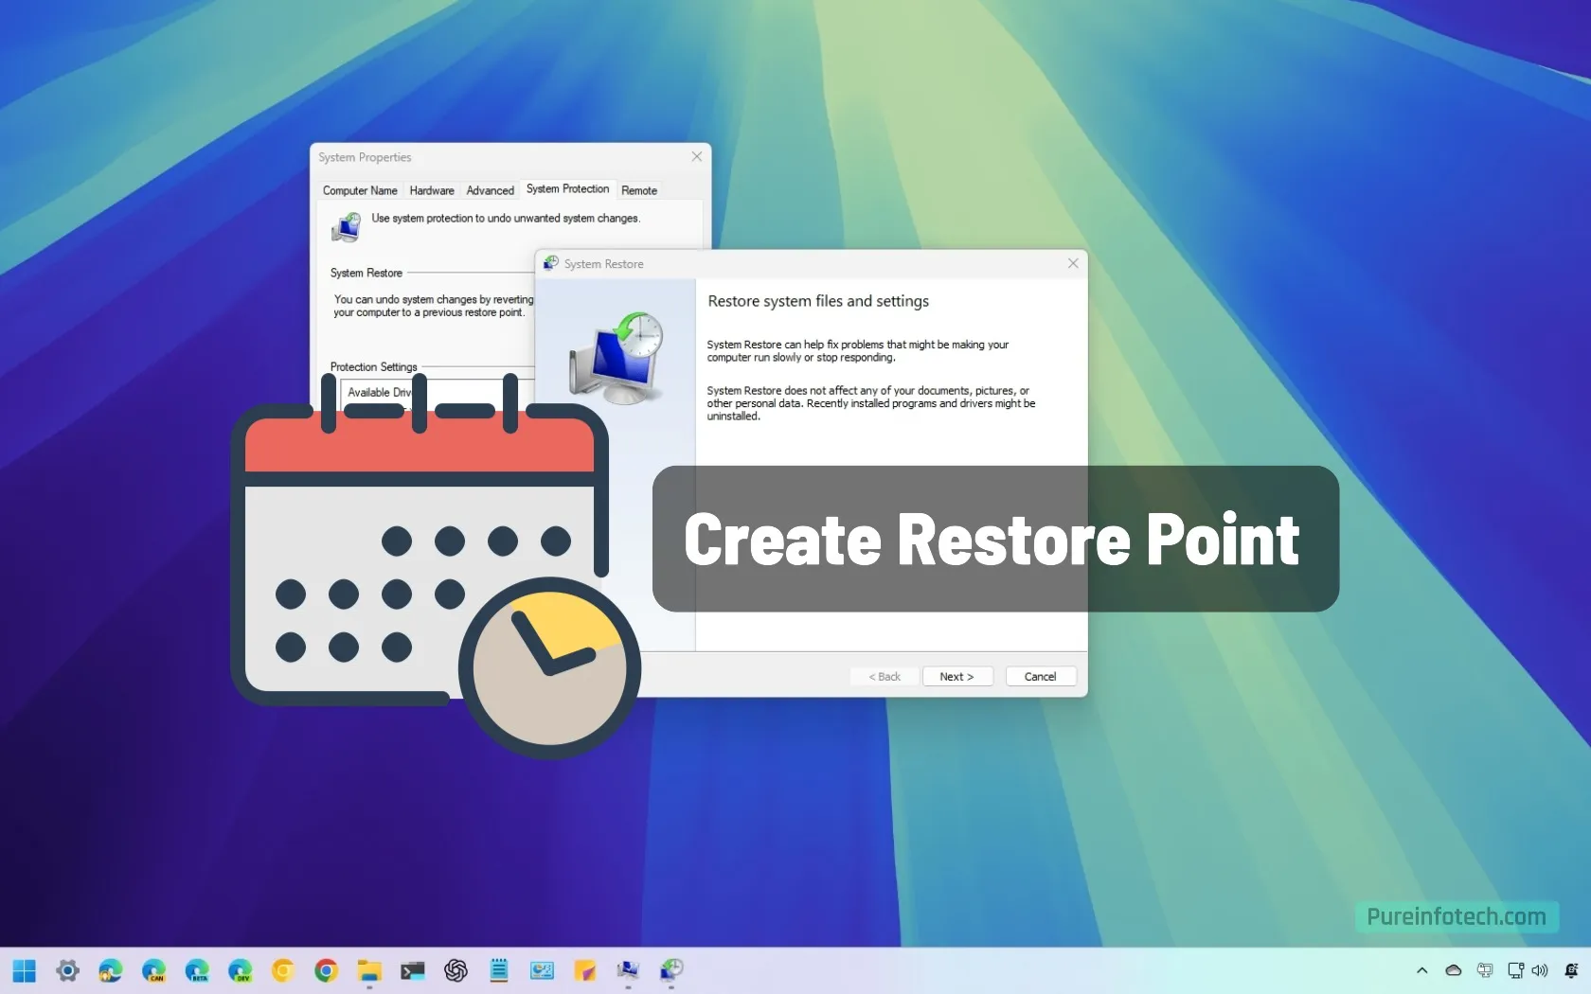Toggle Do Not Disturb via the tray bell icon
The width and height of the screenshot is (1591, 994).
[1571, 971]
